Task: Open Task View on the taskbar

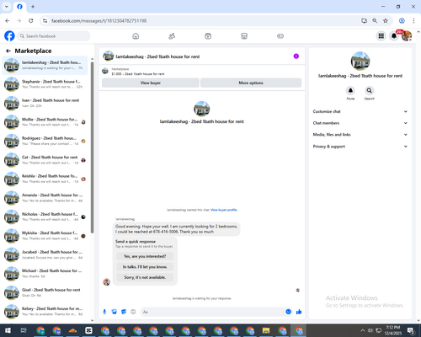Action: point(24,330)
